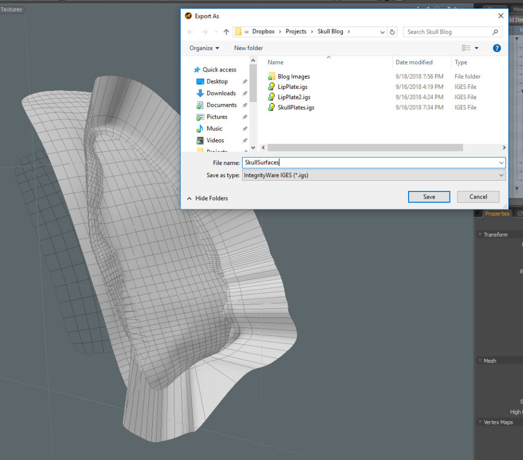This screenshot has height=460, width=523.
Task: Select the Blog Images folder icon
Action: click(x=272, y=77)
